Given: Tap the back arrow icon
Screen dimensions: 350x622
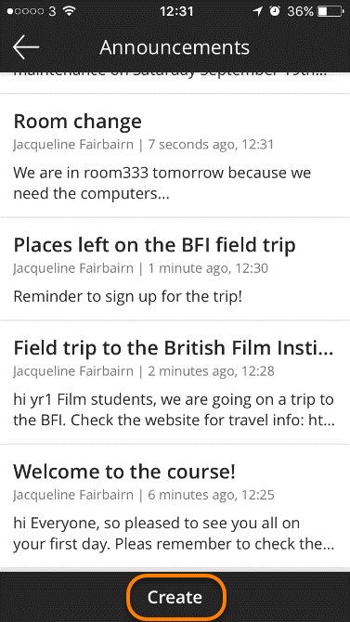Looking at the screenshot, I should [26, 46].
